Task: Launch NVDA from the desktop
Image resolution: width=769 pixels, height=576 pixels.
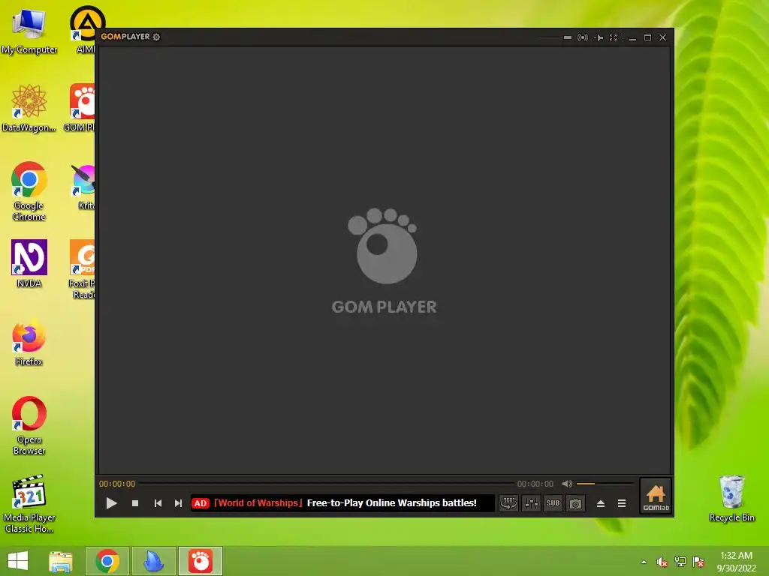Action: (29, 263)
